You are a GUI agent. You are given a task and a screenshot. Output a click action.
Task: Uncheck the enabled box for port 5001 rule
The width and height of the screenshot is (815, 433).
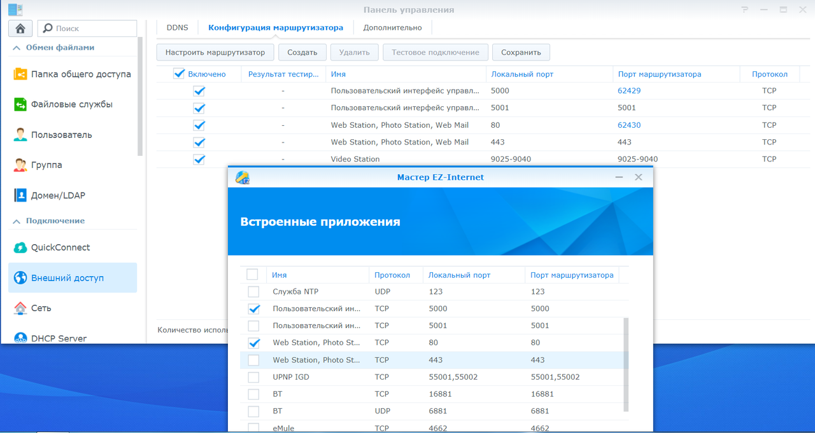point(199,108)
